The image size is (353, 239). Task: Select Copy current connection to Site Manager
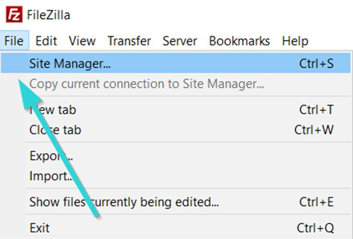175,84
